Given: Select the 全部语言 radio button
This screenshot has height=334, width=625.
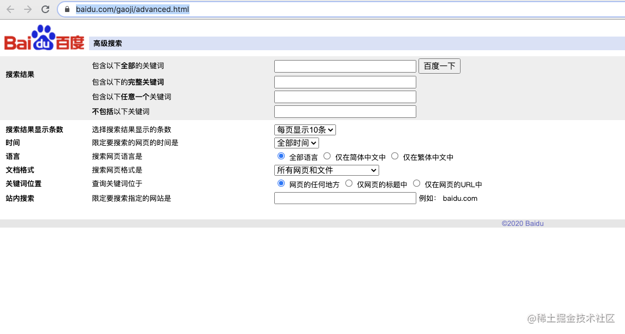Looking at the screenshot, I should click(x=281, y=156).
